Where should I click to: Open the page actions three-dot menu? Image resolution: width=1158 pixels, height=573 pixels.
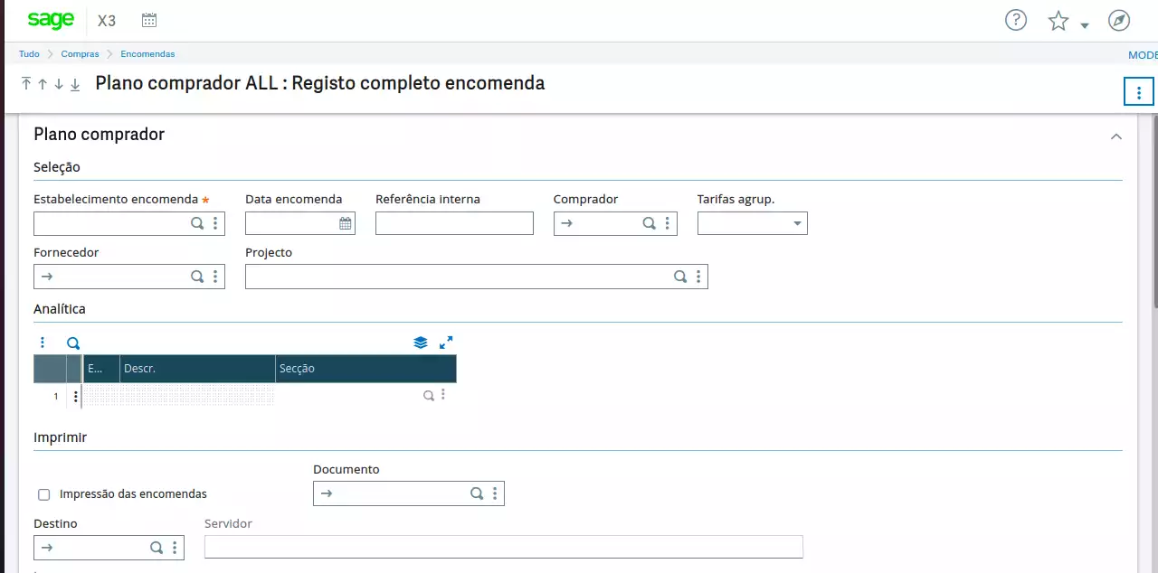pyautogui.click(x=1138, y=91)
